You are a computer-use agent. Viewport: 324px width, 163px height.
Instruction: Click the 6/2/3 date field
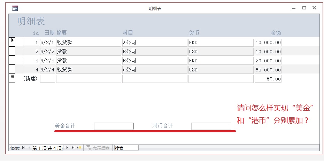click(x=47, y=61)
